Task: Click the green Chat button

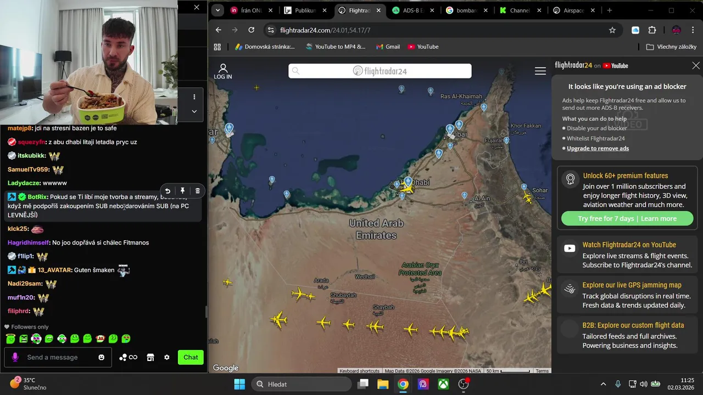Action: point(191,357)
